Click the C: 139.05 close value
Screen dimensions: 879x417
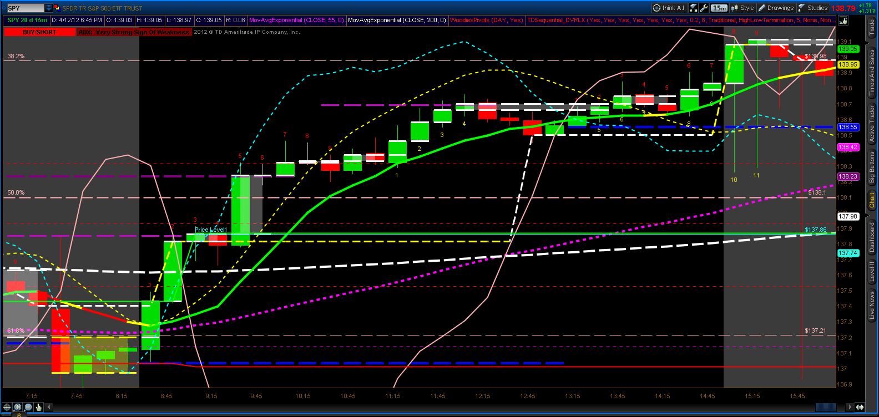(210, 20)
